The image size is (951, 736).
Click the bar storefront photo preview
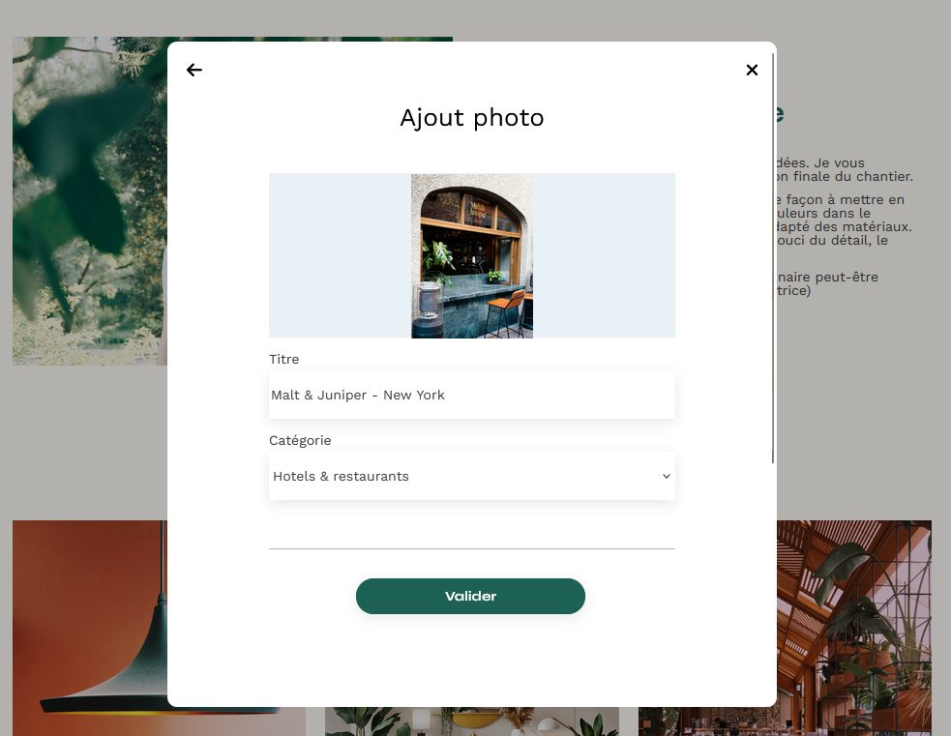coord(472,256)
